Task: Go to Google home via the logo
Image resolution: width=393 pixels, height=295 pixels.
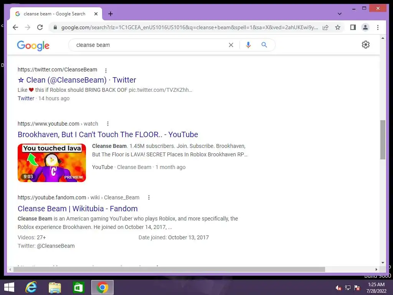Action: coord(33,45)
